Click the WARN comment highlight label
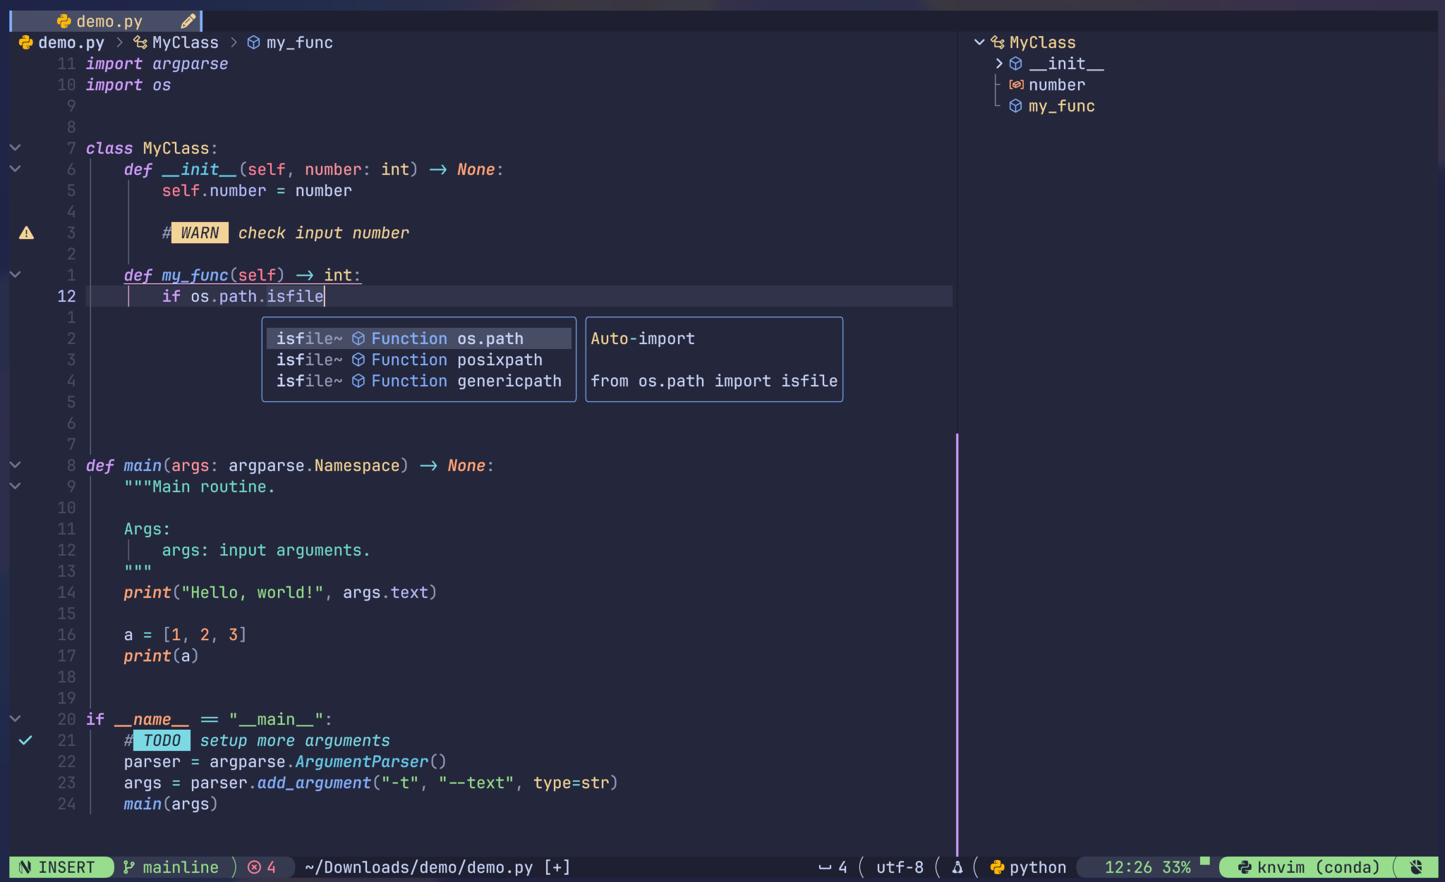Screen dimensions: 1445x882 pyautogui.click(x=200, y=233)
